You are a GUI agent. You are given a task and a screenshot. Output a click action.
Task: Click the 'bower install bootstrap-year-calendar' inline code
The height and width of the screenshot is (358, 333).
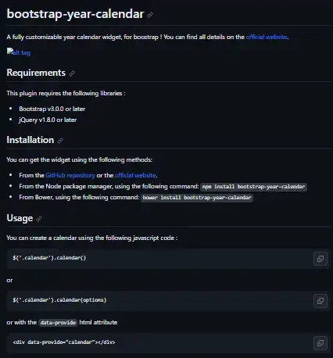(197, 198)
